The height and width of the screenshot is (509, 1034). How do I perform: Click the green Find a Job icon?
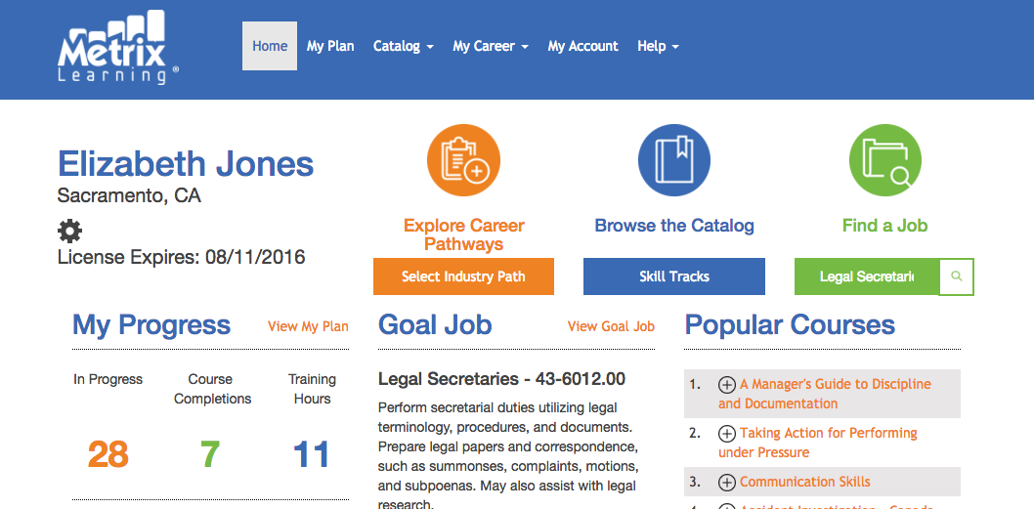click(x=884, y=160)
